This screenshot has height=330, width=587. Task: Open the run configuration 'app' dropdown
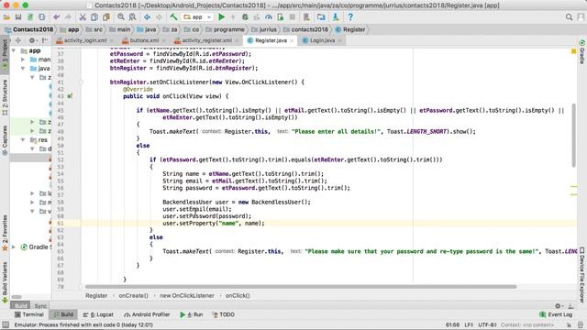tap(198, 17)
